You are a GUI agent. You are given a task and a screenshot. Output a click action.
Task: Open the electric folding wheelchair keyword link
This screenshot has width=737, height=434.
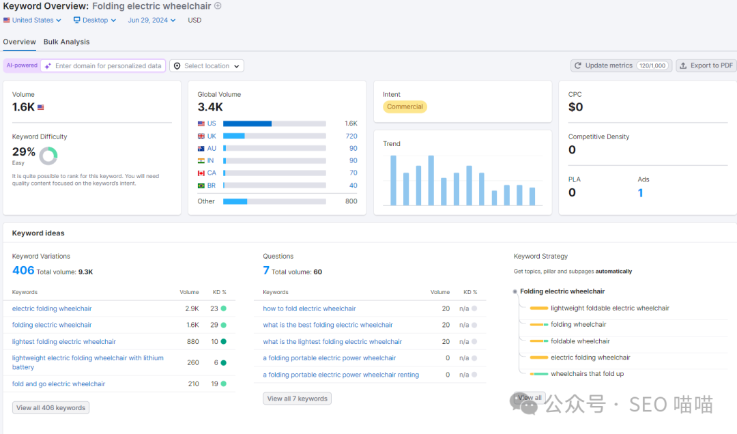coord(52,308)
